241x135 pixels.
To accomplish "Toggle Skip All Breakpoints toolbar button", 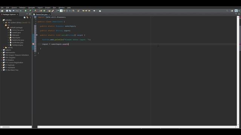I will 17,11.
